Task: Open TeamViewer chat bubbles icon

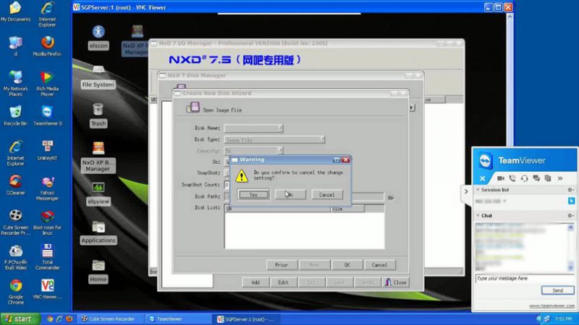Action: 536,178
